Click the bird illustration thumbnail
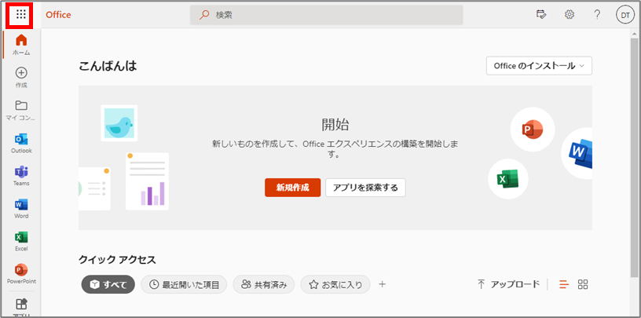The image size is (641, 318). pos(119,123)
